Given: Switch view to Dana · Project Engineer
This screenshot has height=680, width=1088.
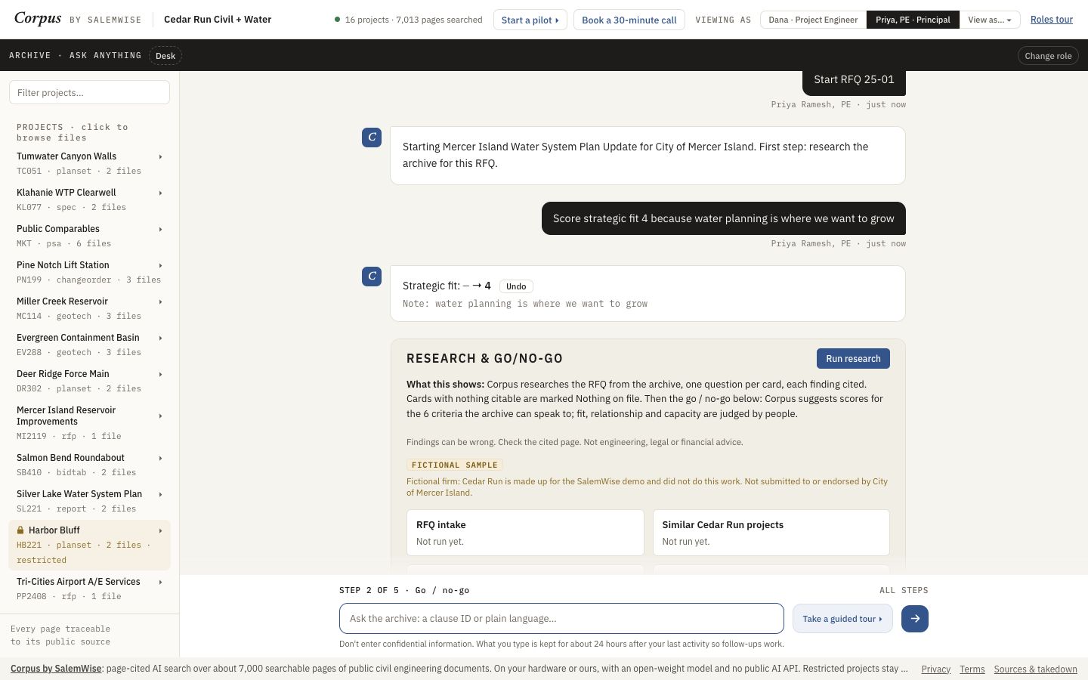Looking at the screenshot, I should click(813, 20).
